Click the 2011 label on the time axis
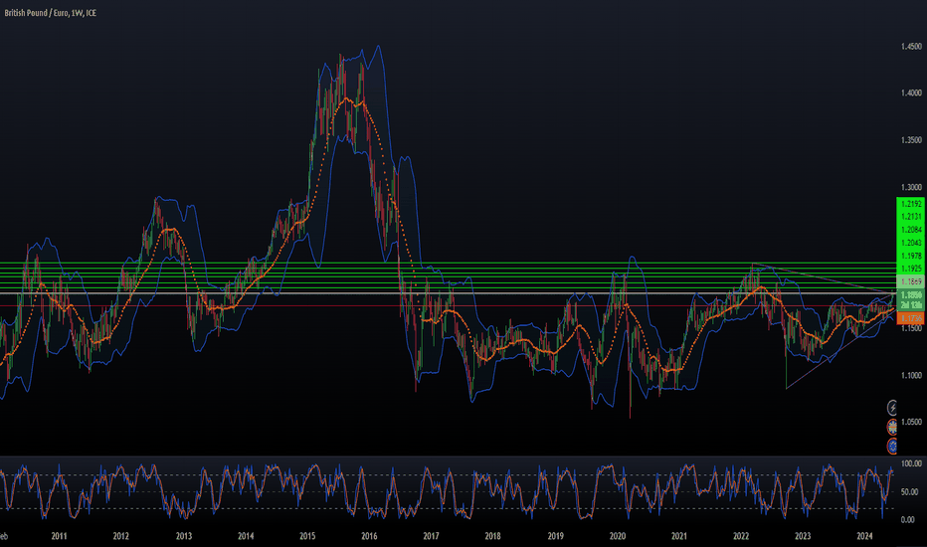 (59, 536)
